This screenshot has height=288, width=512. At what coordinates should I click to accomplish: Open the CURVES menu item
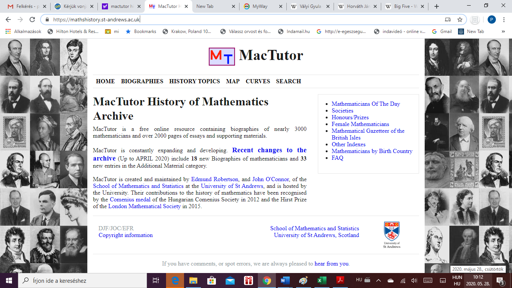coord(258,81)
